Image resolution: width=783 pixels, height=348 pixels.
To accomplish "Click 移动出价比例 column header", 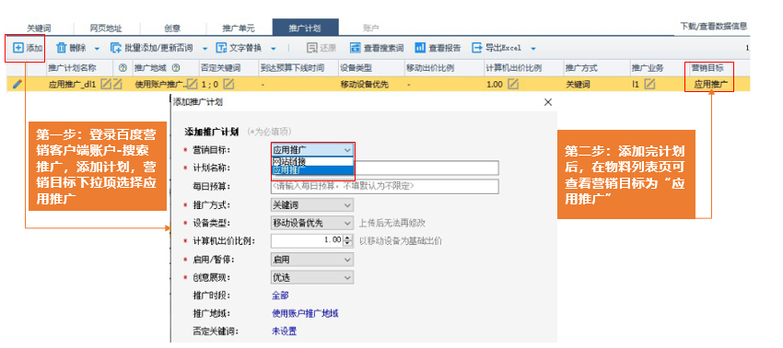I will (430, 67).
